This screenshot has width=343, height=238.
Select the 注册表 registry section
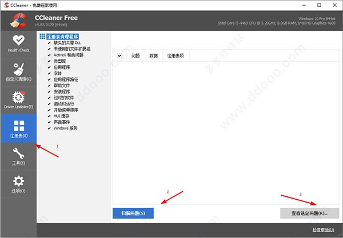19,128
